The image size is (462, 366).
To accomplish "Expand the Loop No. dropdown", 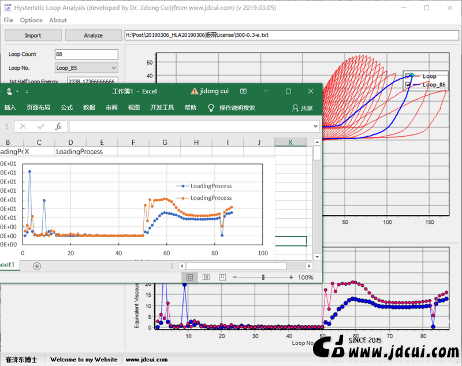I will 114,68.
